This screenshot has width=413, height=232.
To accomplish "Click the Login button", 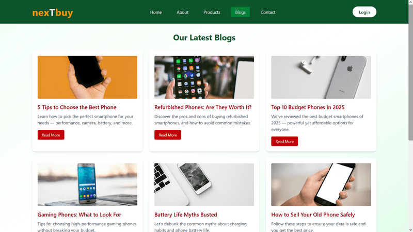I will click(x=364, y=12).
